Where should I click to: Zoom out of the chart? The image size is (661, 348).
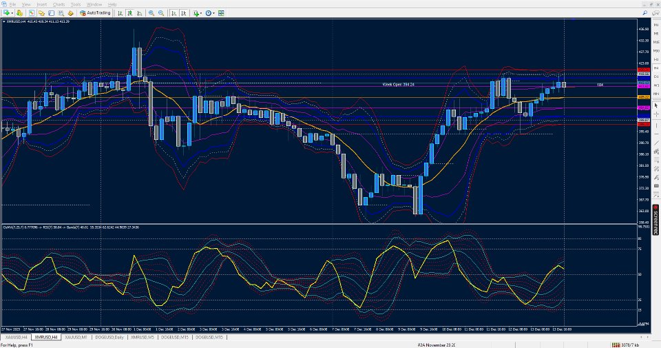click(x=161, y=13)
